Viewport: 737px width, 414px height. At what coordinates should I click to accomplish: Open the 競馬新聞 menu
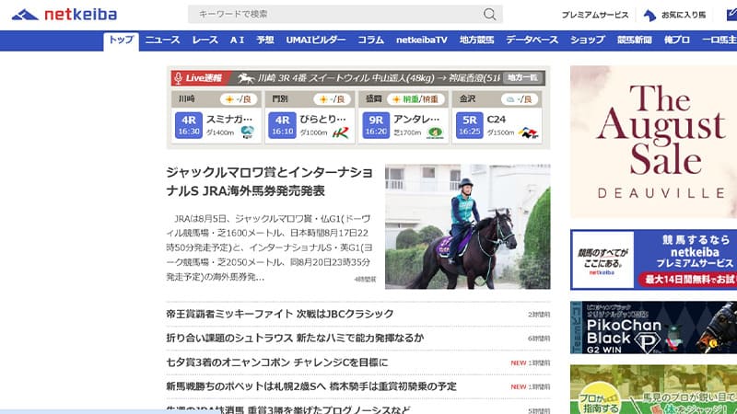[x=635, y=40]
